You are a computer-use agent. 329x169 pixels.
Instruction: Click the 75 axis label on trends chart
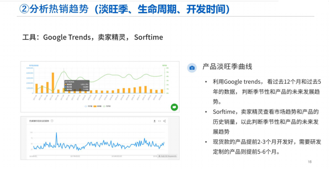coord(32,138)
